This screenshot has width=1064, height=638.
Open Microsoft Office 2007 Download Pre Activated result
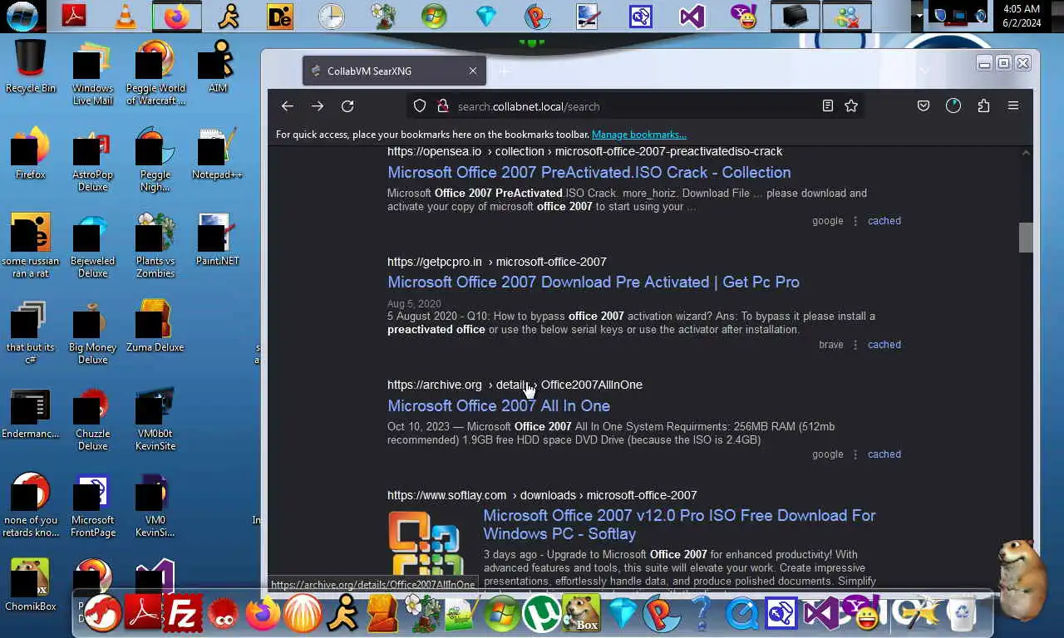coord(594,282)
